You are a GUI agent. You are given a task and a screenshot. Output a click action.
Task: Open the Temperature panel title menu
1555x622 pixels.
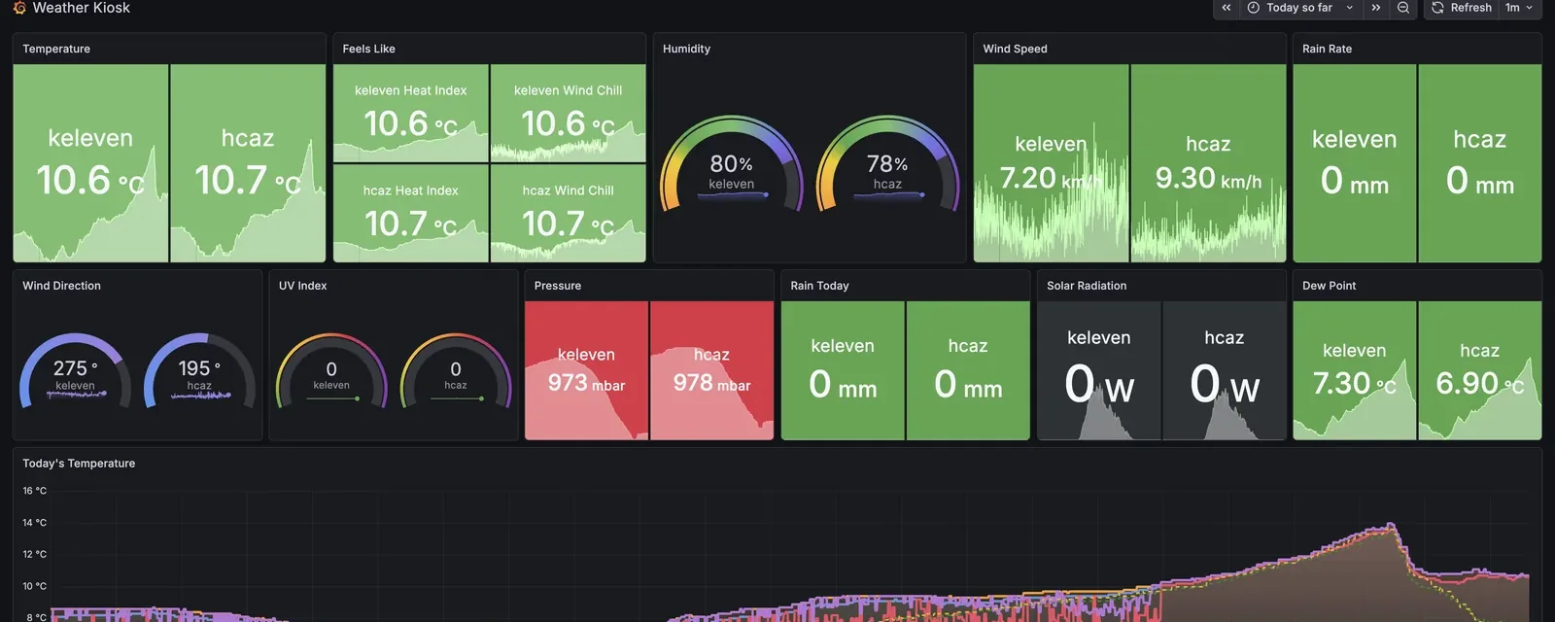click(56, 49)
